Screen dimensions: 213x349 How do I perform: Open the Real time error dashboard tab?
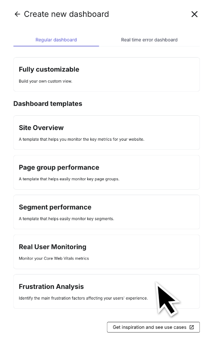[x=149, y=40]
